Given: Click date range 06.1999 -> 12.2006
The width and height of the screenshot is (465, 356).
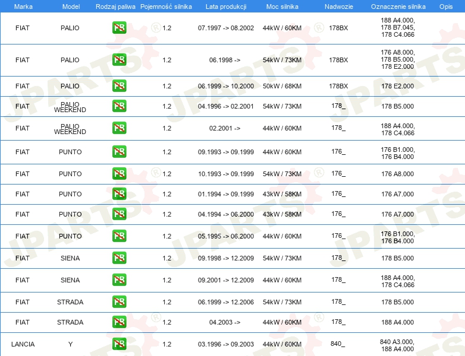Looking at the screenshot, I should 226,302.
